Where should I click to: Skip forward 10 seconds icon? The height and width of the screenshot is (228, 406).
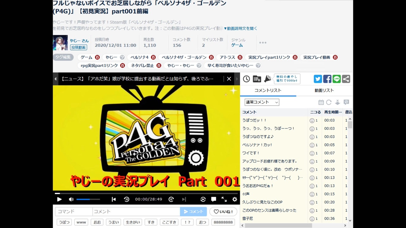171,199
